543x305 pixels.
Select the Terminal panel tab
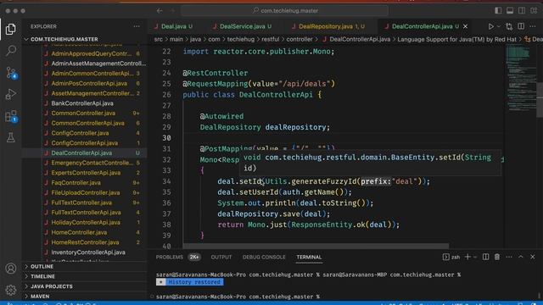309,258
